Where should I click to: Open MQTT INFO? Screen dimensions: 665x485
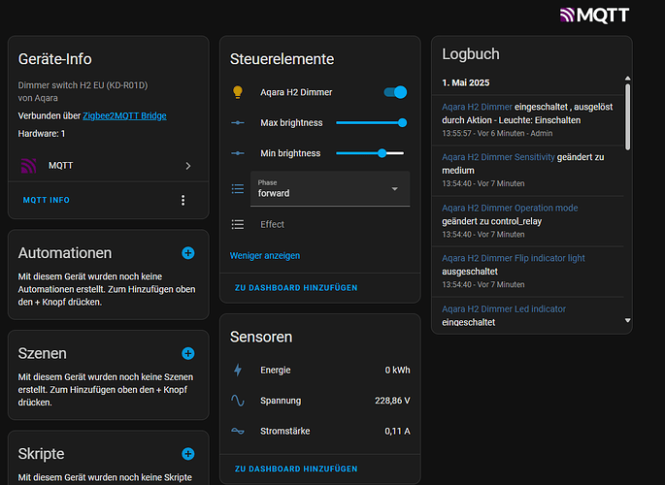point(47,200)
